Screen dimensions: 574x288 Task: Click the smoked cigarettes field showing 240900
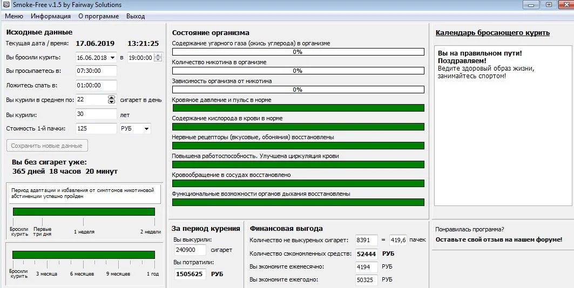point(190,250)
